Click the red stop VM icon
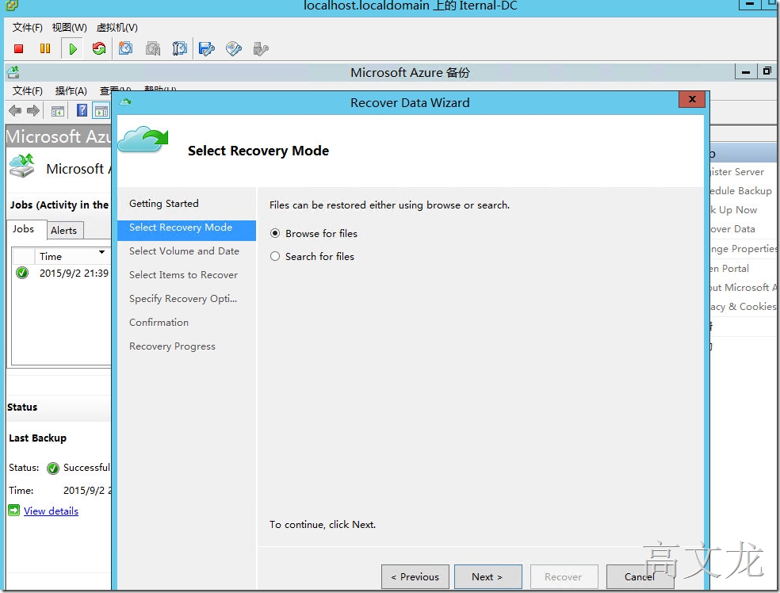 19,48
